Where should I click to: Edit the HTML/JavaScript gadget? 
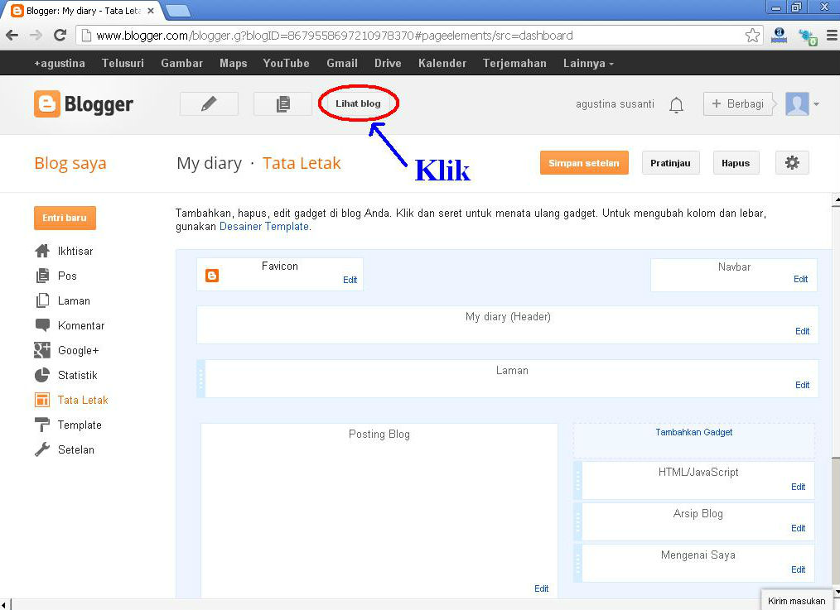(x=799, y=487)
